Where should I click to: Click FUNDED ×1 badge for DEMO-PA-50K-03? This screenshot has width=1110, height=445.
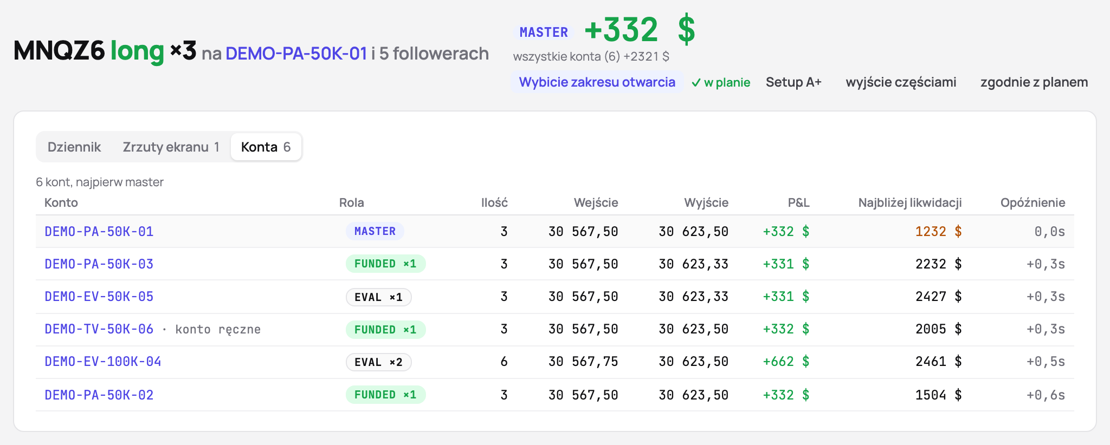point(385,264)
